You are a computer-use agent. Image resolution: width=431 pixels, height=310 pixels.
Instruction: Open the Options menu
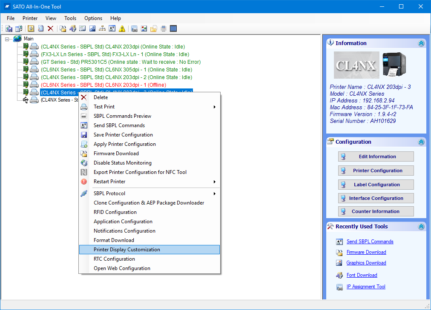[93, 18]
